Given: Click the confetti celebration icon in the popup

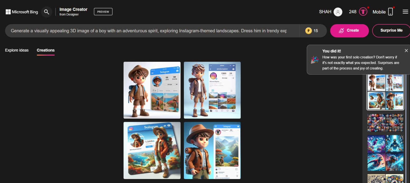Looking at the screenshot, I should pyautogui.click(x=315, y=60).
